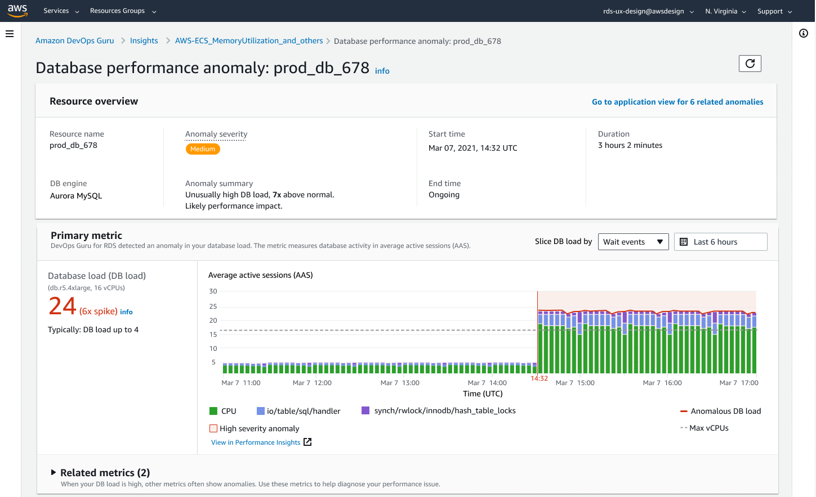Screen dimensions: 816x497
Task: Click external link icon beside Performance Insights
Action: click(x=307, y=442)
